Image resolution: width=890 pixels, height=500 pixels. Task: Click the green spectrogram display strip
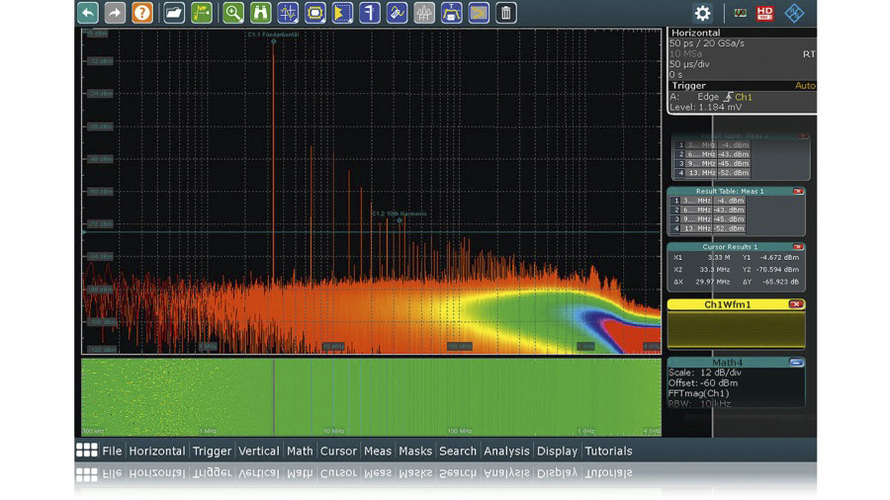coord(371,395)
